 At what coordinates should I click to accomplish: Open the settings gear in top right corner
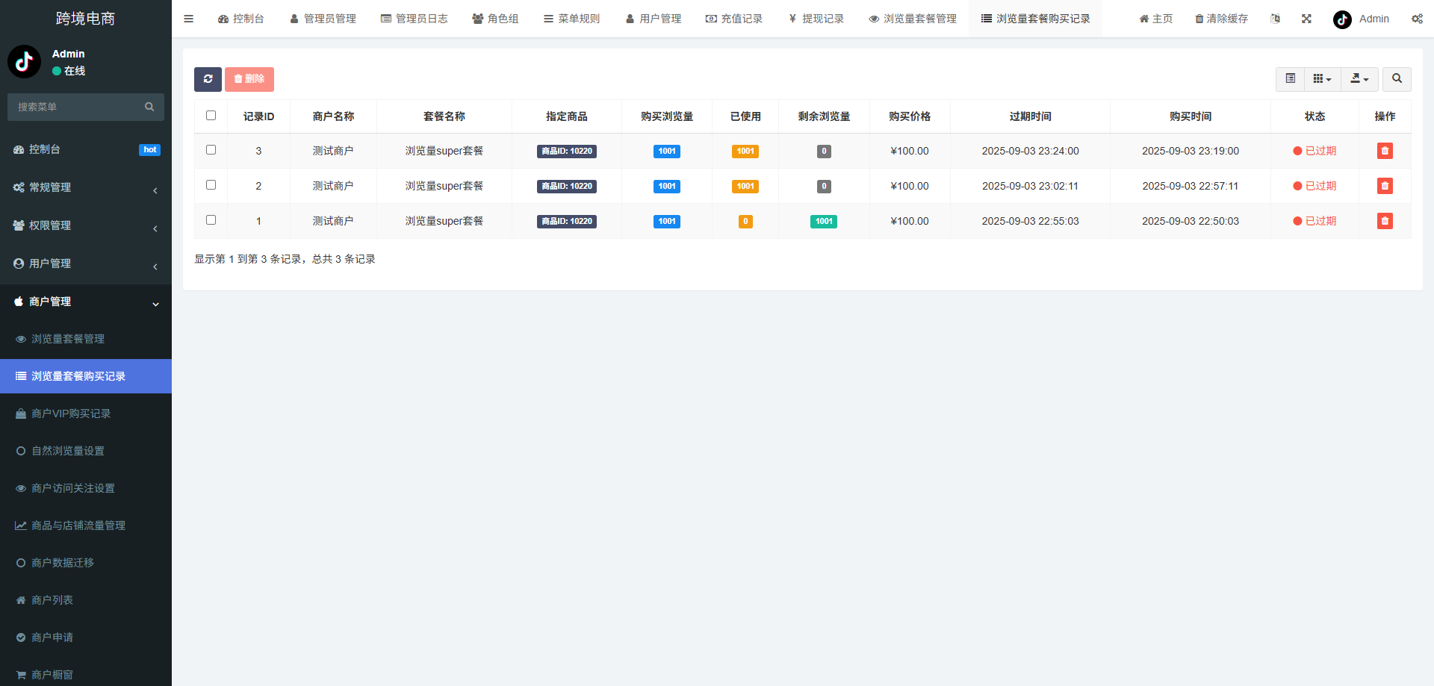(1418, 19)
